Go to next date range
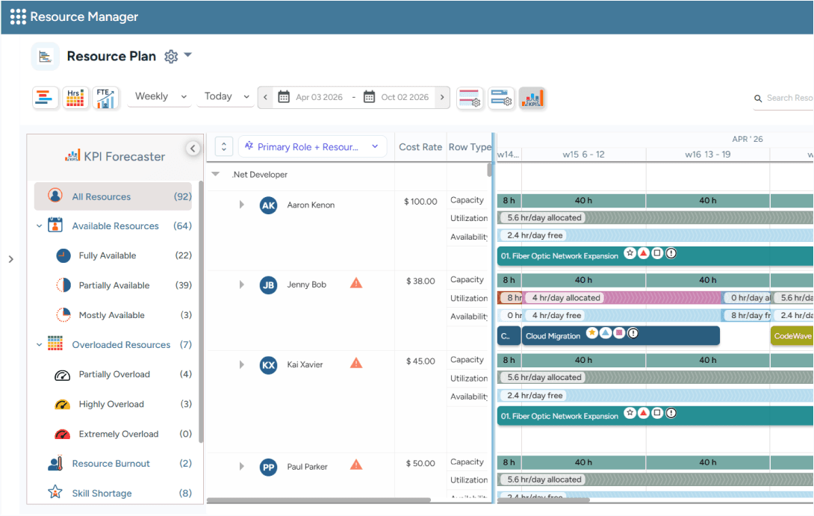Viewport: 814px width, 516px height. point(442,97)
